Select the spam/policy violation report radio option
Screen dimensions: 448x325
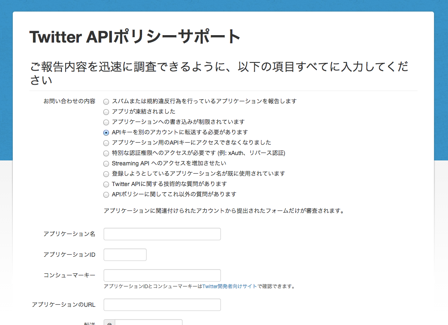click(x=106, y=102)
